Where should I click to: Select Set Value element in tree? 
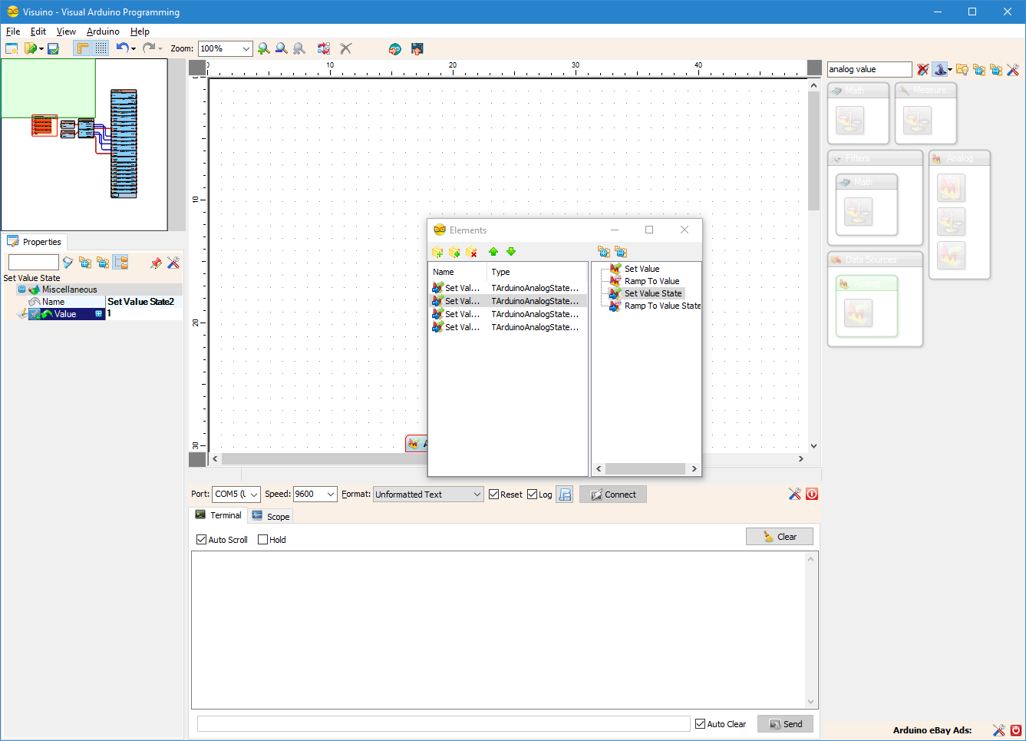pos(642,269)
